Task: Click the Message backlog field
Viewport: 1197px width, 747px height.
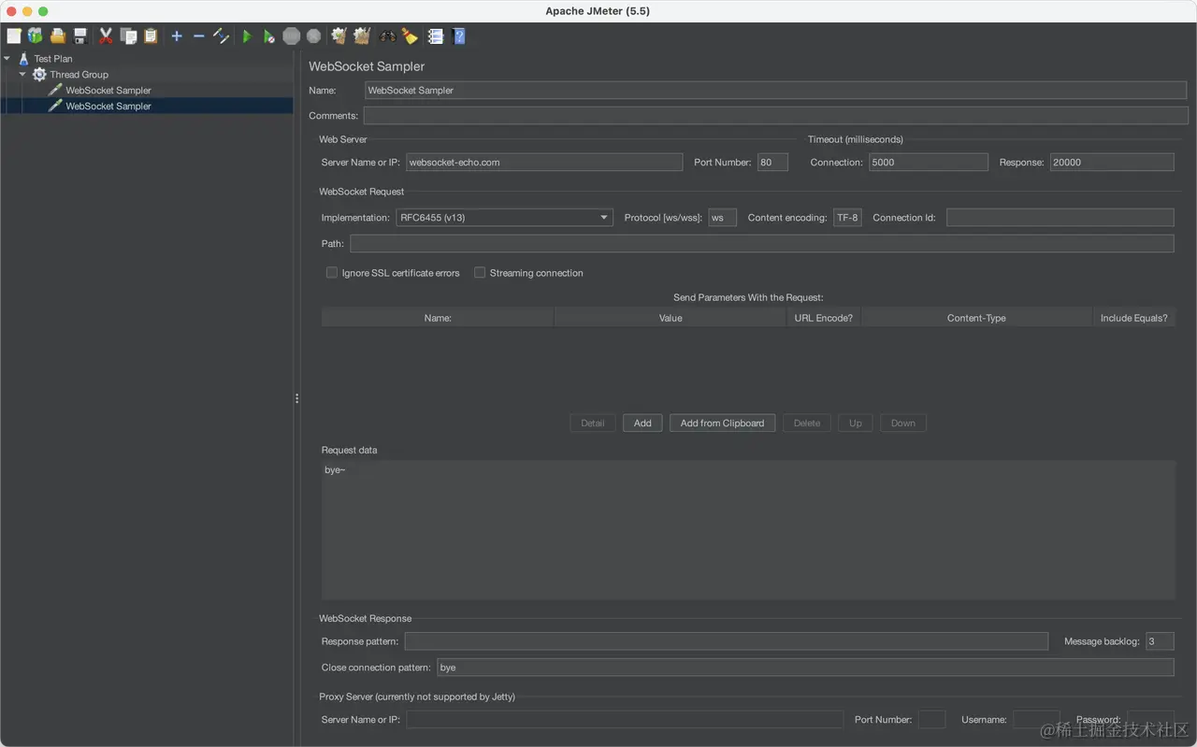Action: [1160, 641]
